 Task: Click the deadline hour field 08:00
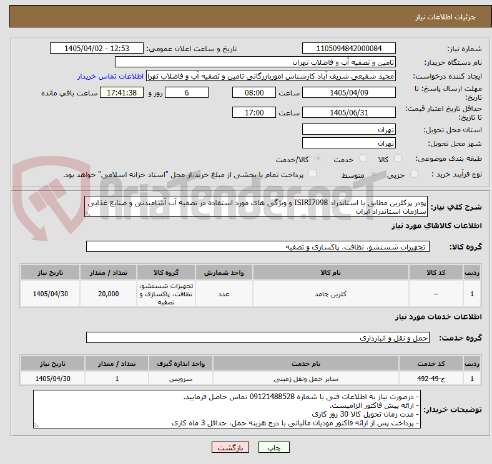click(254, 92)
